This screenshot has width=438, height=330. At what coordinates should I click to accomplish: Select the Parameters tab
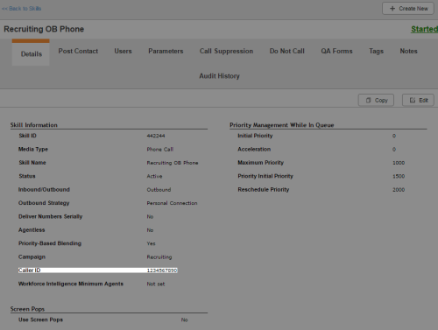point(166,51)
